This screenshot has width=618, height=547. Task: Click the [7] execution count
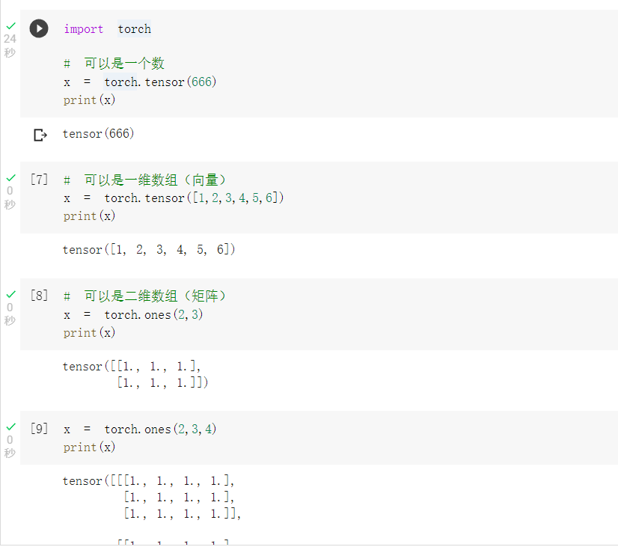tap(39, 179)
